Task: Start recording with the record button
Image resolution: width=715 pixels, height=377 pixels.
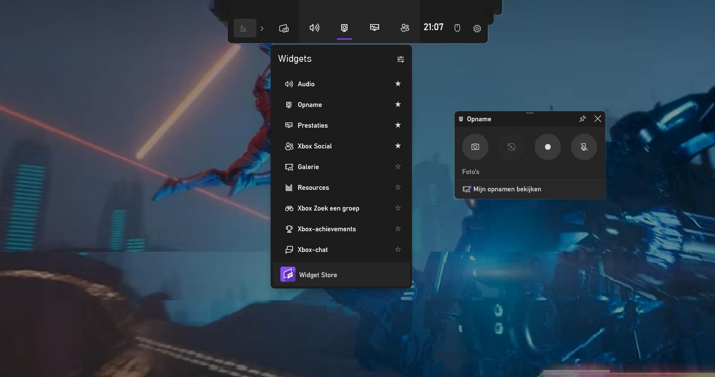Action: 548,147
